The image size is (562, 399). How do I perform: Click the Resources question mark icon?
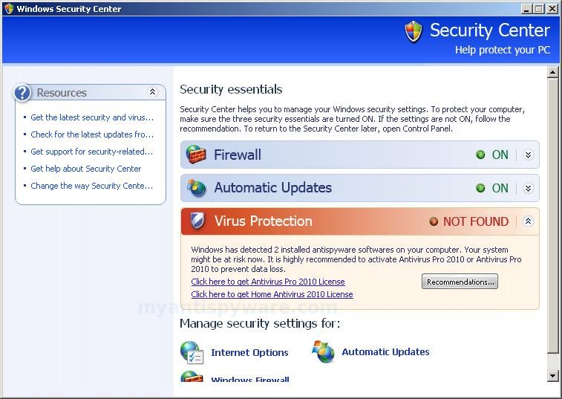(x=22, y=93)
